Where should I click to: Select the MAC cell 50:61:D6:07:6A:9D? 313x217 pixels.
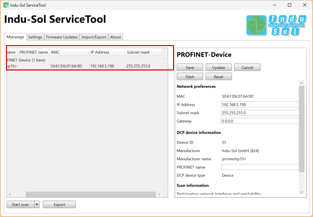click(66, 66)
